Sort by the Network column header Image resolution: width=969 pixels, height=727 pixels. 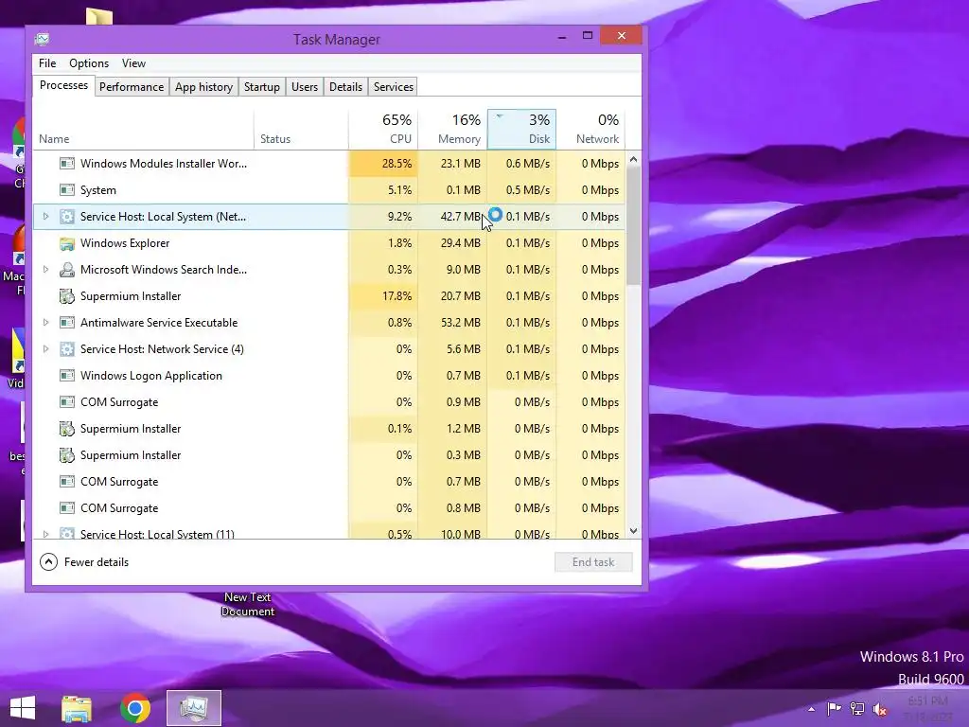pos(590,129)
